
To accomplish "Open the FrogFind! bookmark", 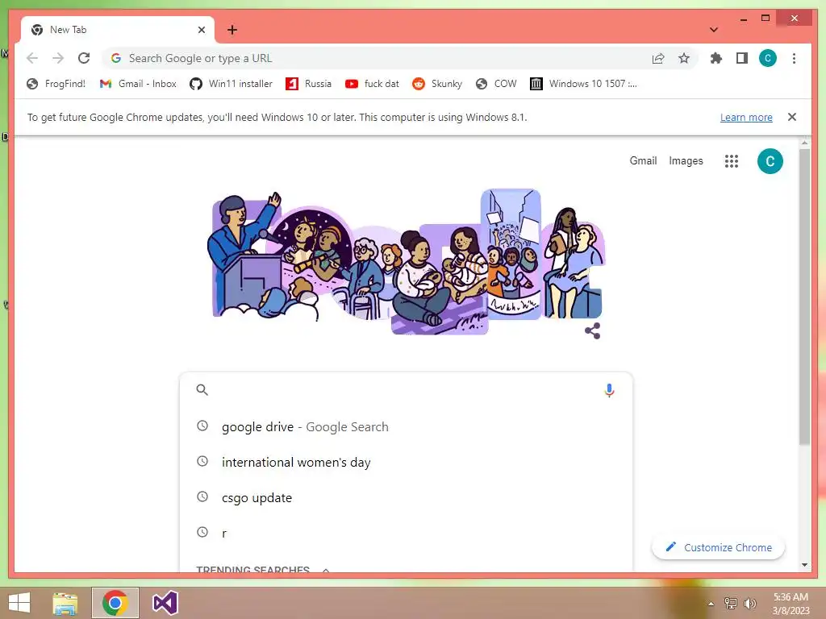I will 56,84.
